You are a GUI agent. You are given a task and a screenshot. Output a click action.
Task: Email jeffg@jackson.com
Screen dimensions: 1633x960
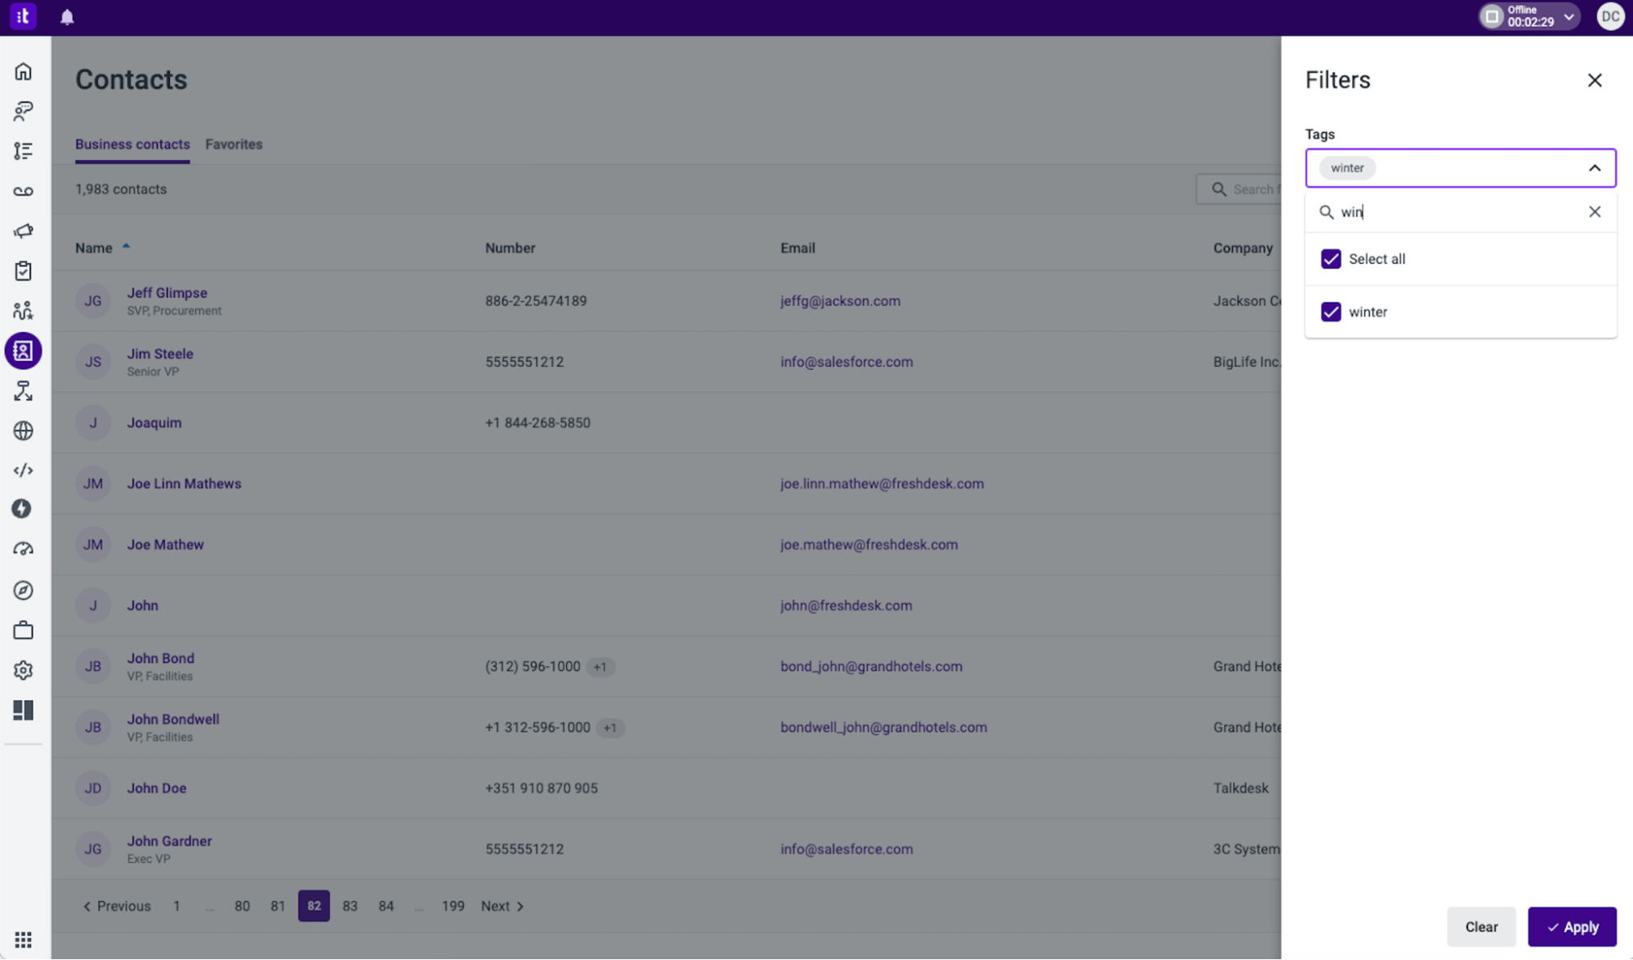840,300
